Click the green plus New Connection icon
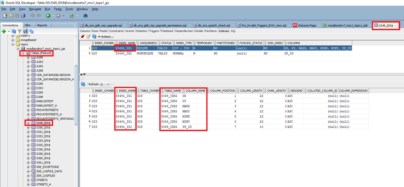 (x=4, y=32)
